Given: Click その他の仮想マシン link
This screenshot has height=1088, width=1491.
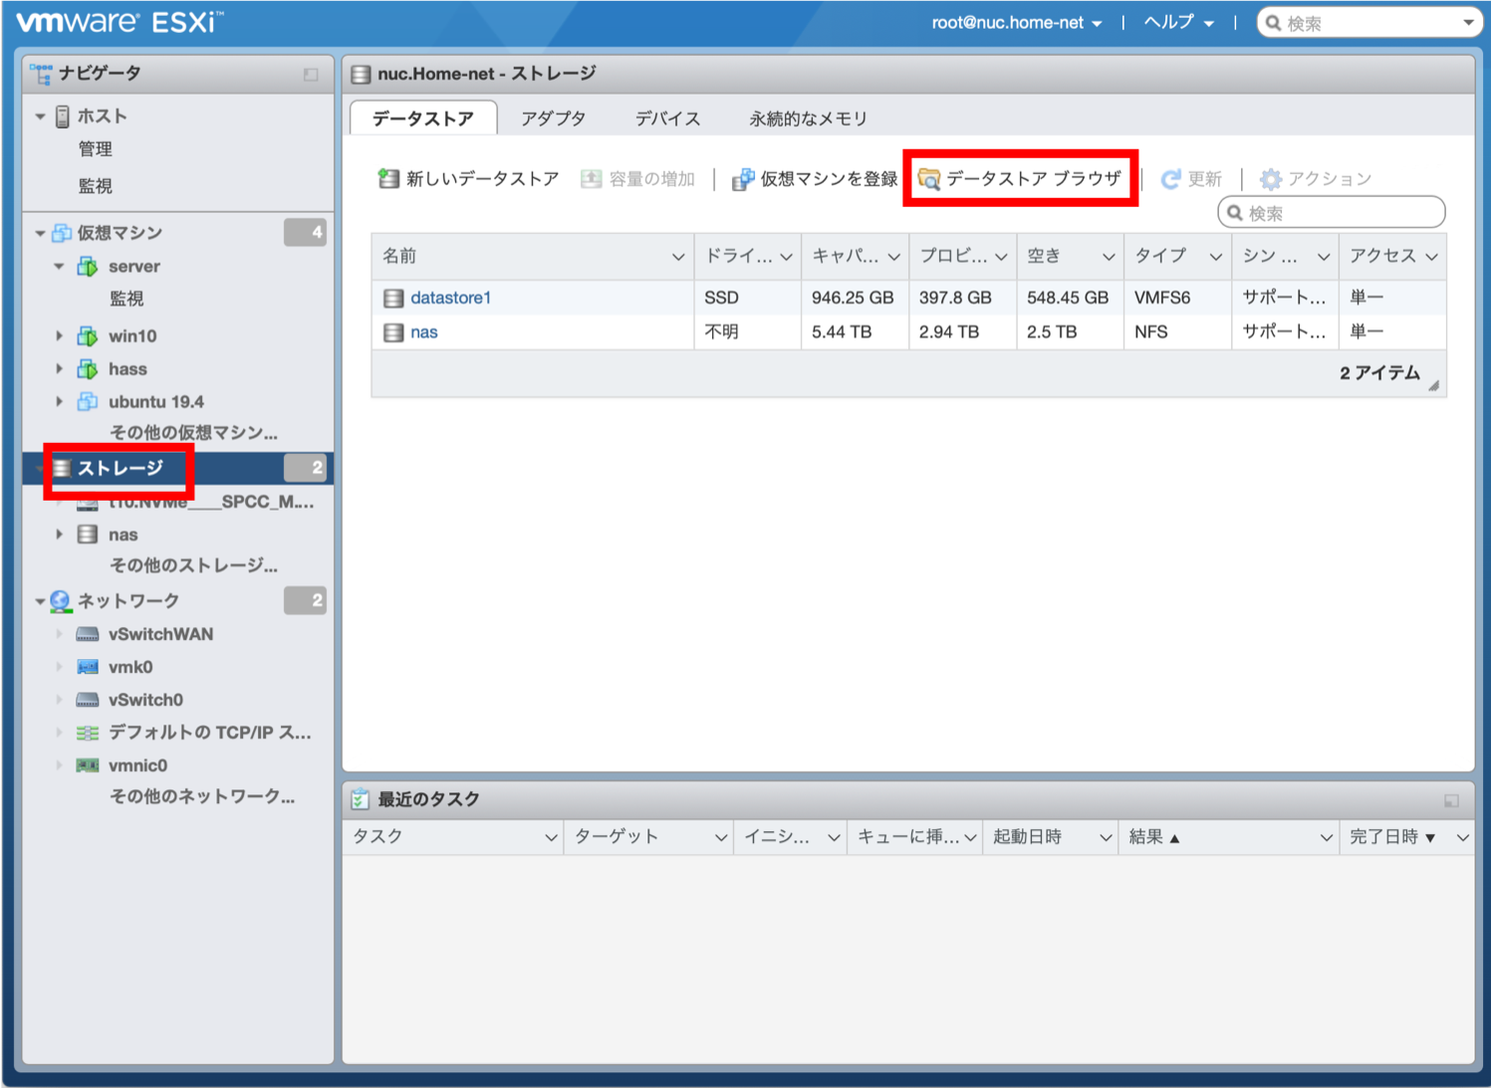Looking at the screenshot, I should pyautogui.click(x=193, y=433).
